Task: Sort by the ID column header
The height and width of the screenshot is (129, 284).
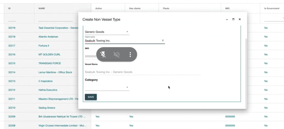Action: 10,9
